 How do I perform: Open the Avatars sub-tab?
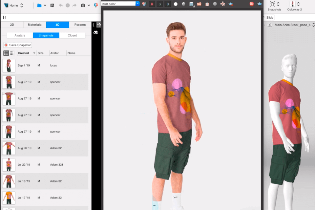(20, 35)
